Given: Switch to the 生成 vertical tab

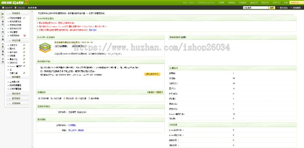Looking at the screenshot, I should pyautogui.click(x=3, y=30).
